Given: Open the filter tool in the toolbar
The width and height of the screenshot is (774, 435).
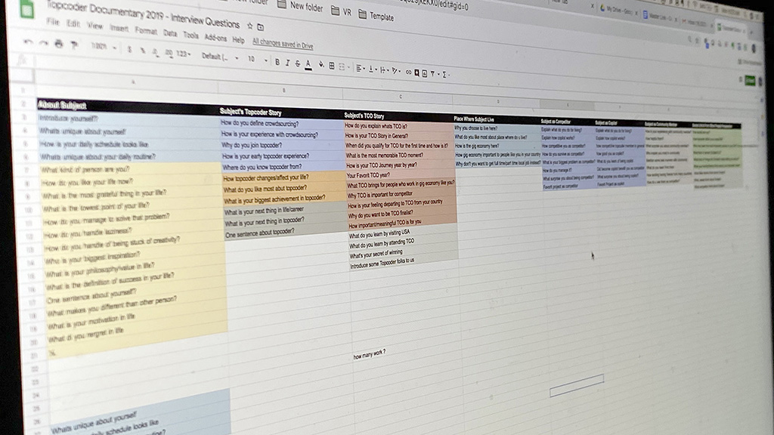Looking at the screenshot, I should (434, 74).
